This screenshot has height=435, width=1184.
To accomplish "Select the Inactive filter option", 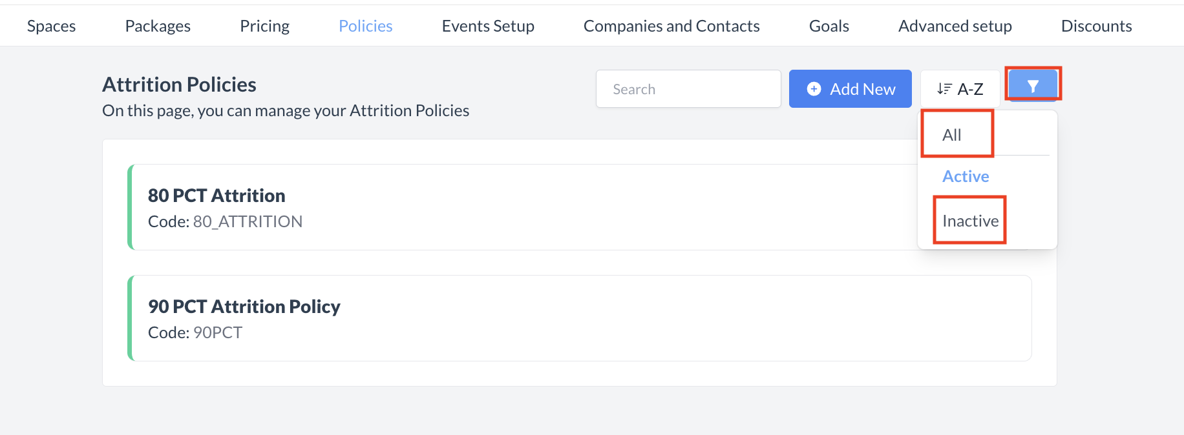I will [x=970, y=221].
